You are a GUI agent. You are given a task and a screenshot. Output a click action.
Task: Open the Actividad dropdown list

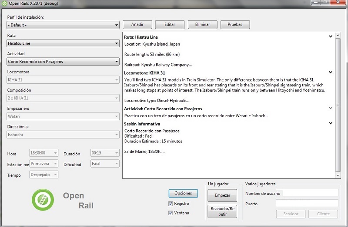tap(63, 62)
